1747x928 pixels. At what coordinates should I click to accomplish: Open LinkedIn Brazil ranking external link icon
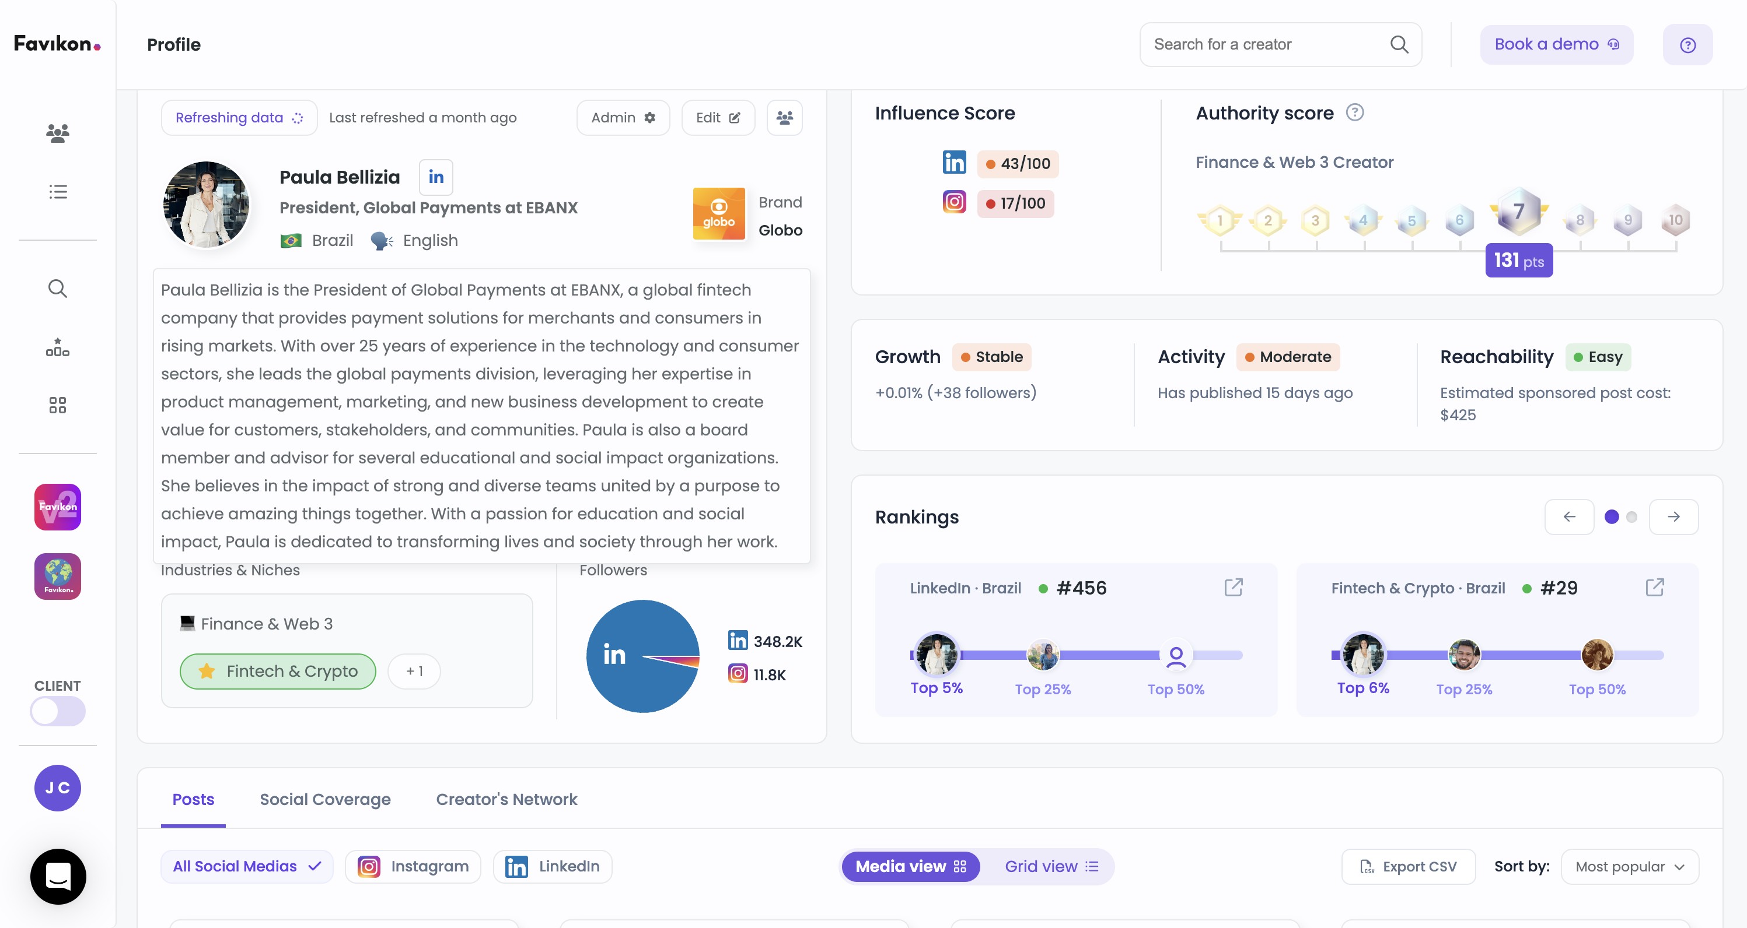coord(1233,587)
